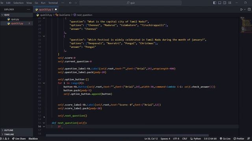Select quizGUI.py in the explorer
This screenshot has width=252, height=141.
tap(17, 23)
